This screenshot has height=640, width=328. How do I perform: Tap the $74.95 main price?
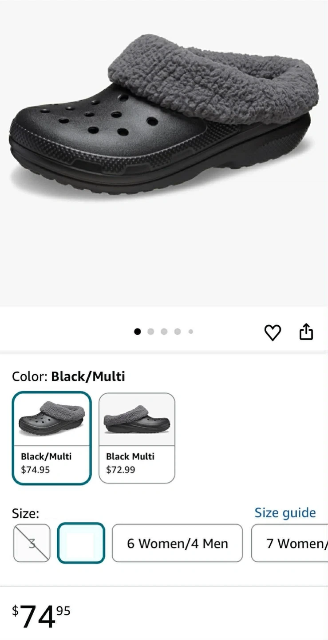coord(41,616)
